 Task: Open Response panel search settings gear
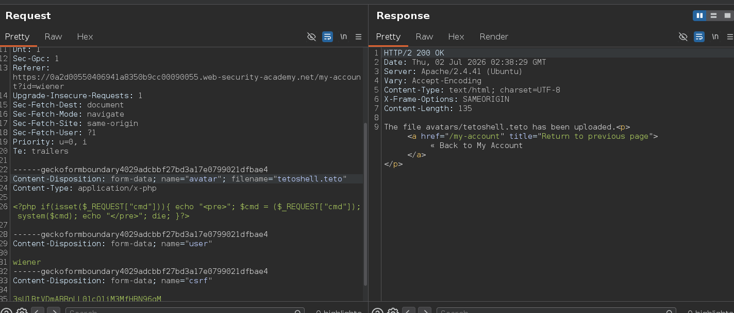pos(393,310)
